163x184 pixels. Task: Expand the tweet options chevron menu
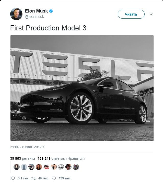(x=151, y=14)
